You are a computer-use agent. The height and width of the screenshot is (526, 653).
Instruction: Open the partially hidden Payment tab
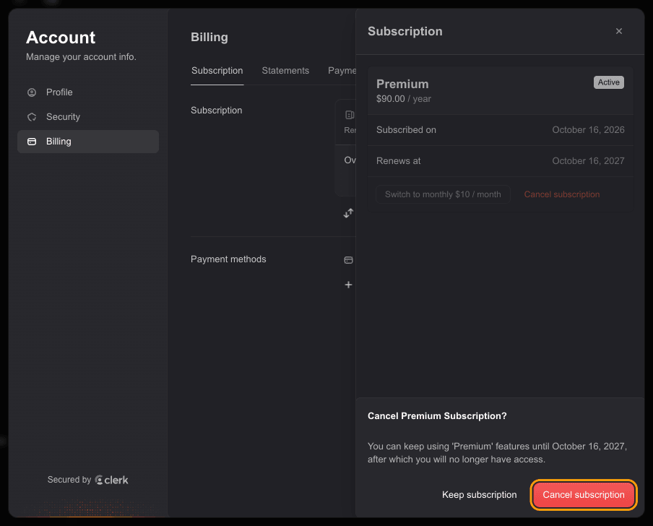coord(342,71)
